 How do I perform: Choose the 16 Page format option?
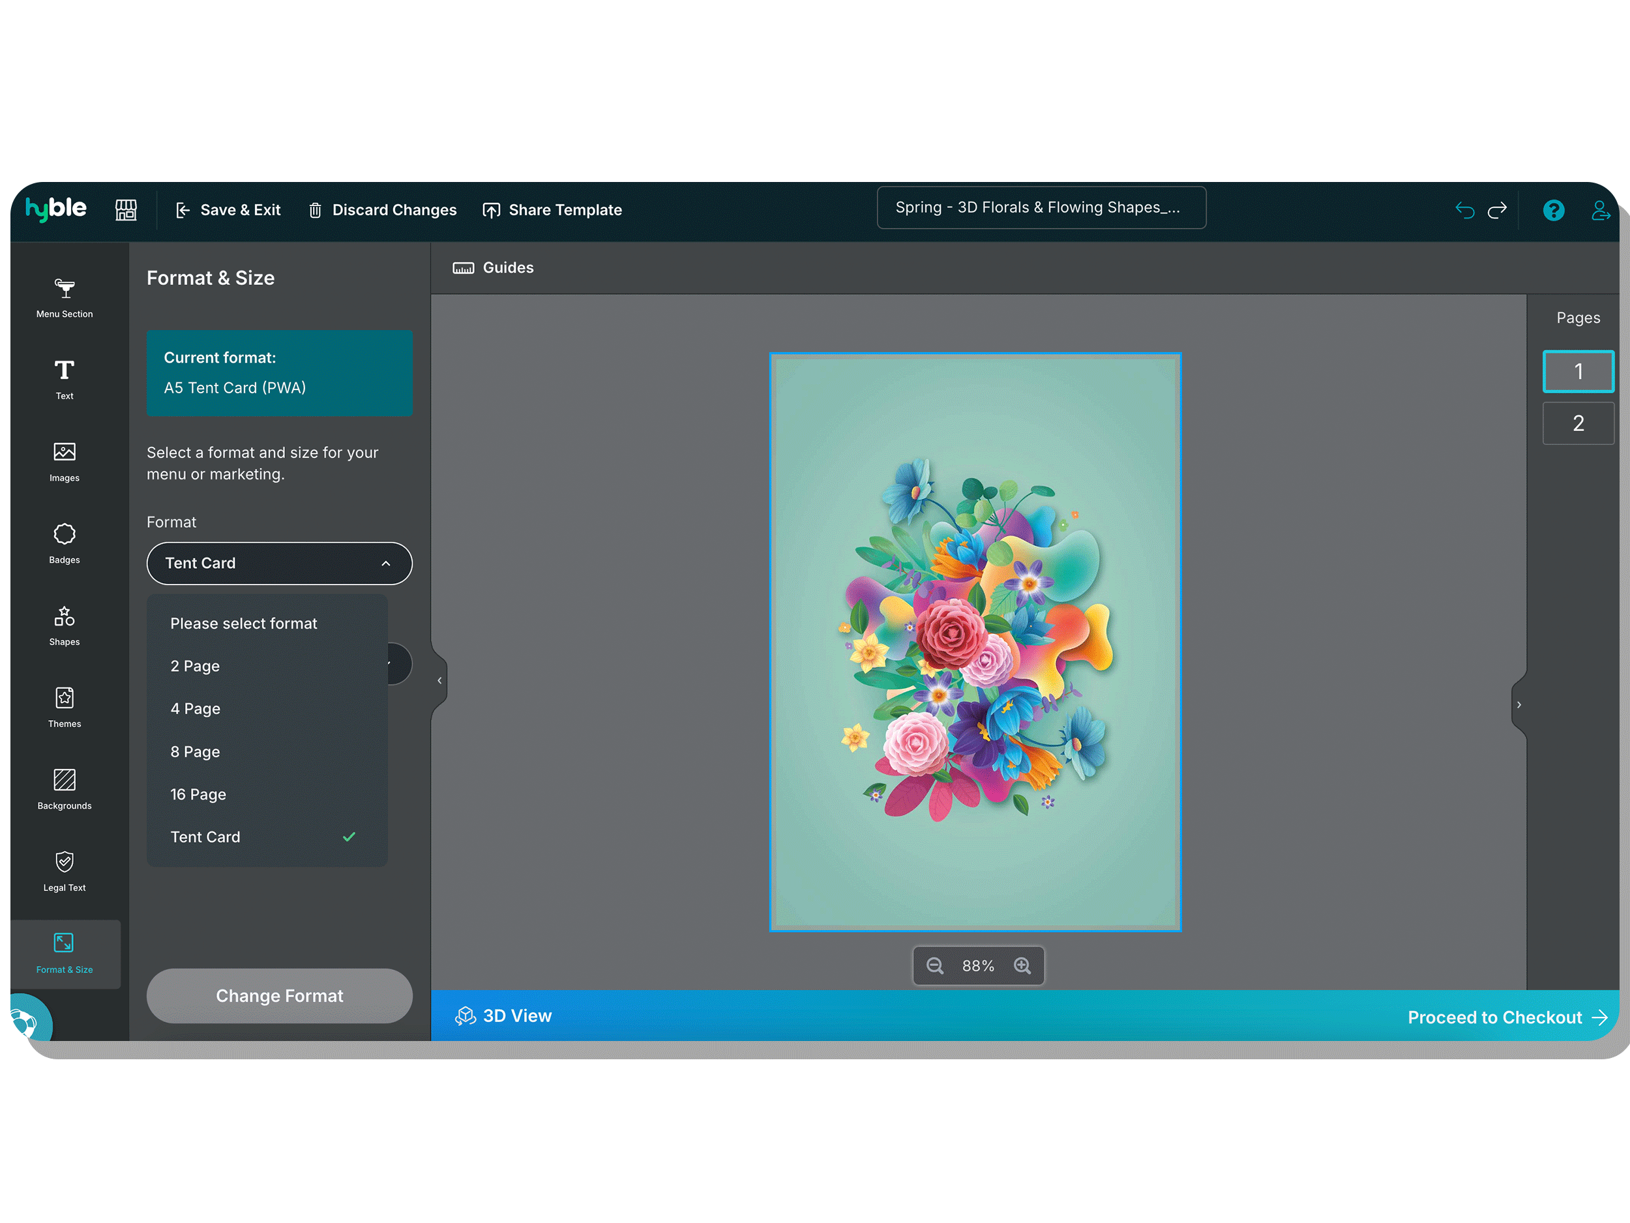198,794
